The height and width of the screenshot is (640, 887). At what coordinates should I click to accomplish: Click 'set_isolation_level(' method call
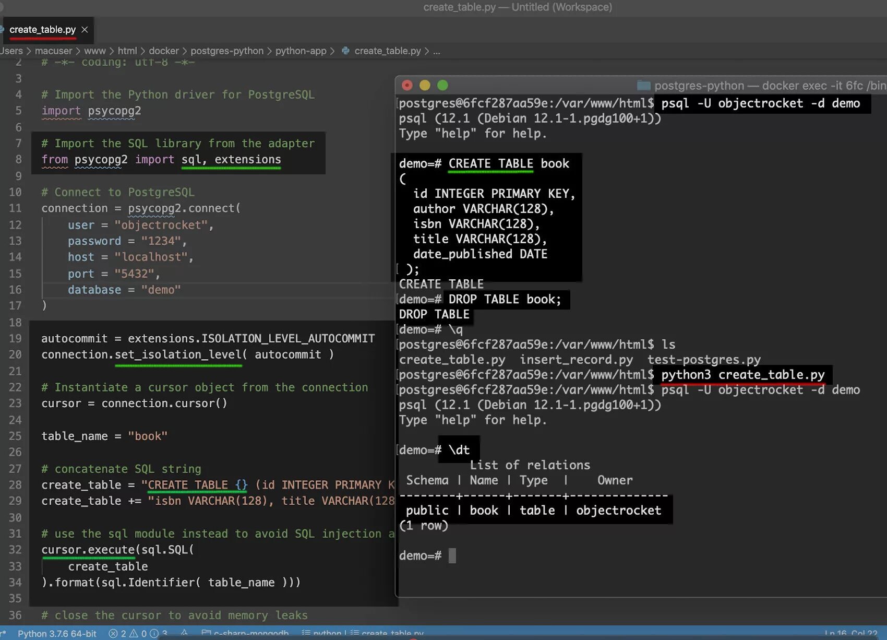coord(181,355)
